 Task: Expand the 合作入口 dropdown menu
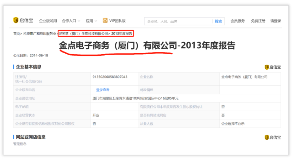[71, 21]
